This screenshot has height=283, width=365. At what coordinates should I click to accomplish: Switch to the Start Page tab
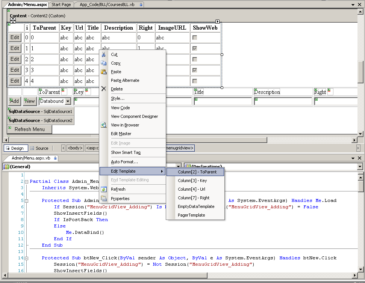pos(61,5)
